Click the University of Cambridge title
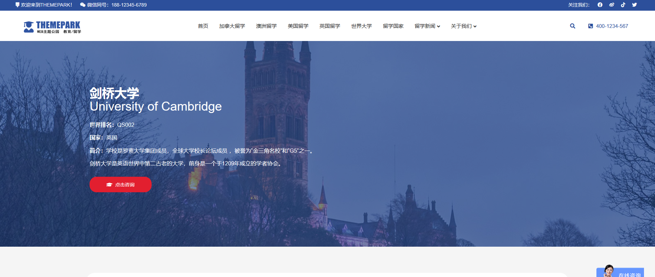Image resolution: width=655 pixels, height=277 pixels. tap(156, 106)
